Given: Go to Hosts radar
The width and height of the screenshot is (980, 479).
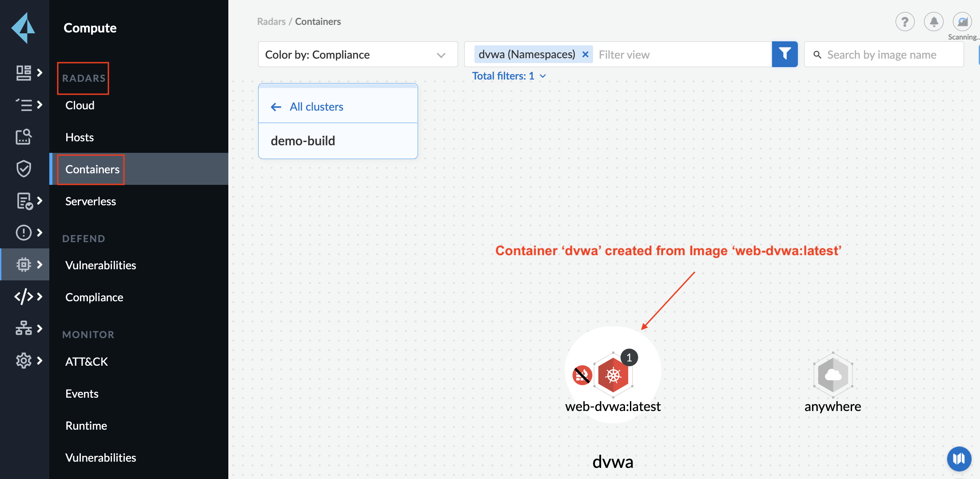Looking at the screenshot, I should click(80, 137).
